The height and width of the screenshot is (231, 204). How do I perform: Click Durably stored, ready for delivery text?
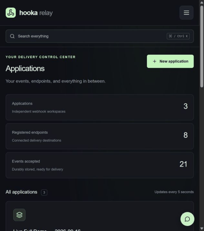coord(37,169)
